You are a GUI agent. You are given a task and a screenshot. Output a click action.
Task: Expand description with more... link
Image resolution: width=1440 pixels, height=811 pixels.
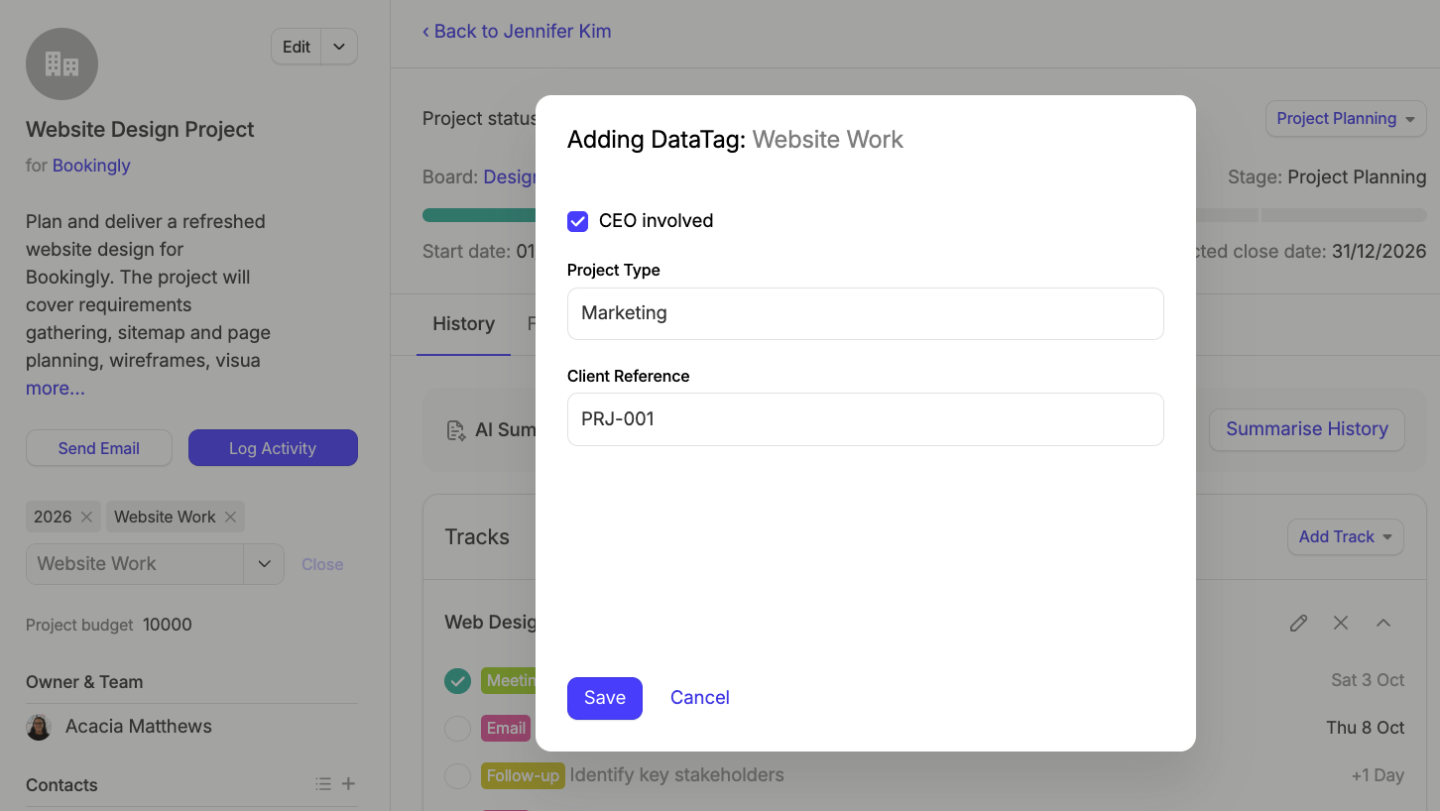tap(56, 389)
